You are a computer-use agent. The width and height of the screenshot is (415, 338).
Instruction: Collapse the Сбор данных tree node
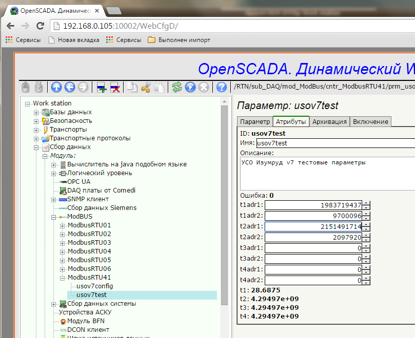tap(36, 147)
